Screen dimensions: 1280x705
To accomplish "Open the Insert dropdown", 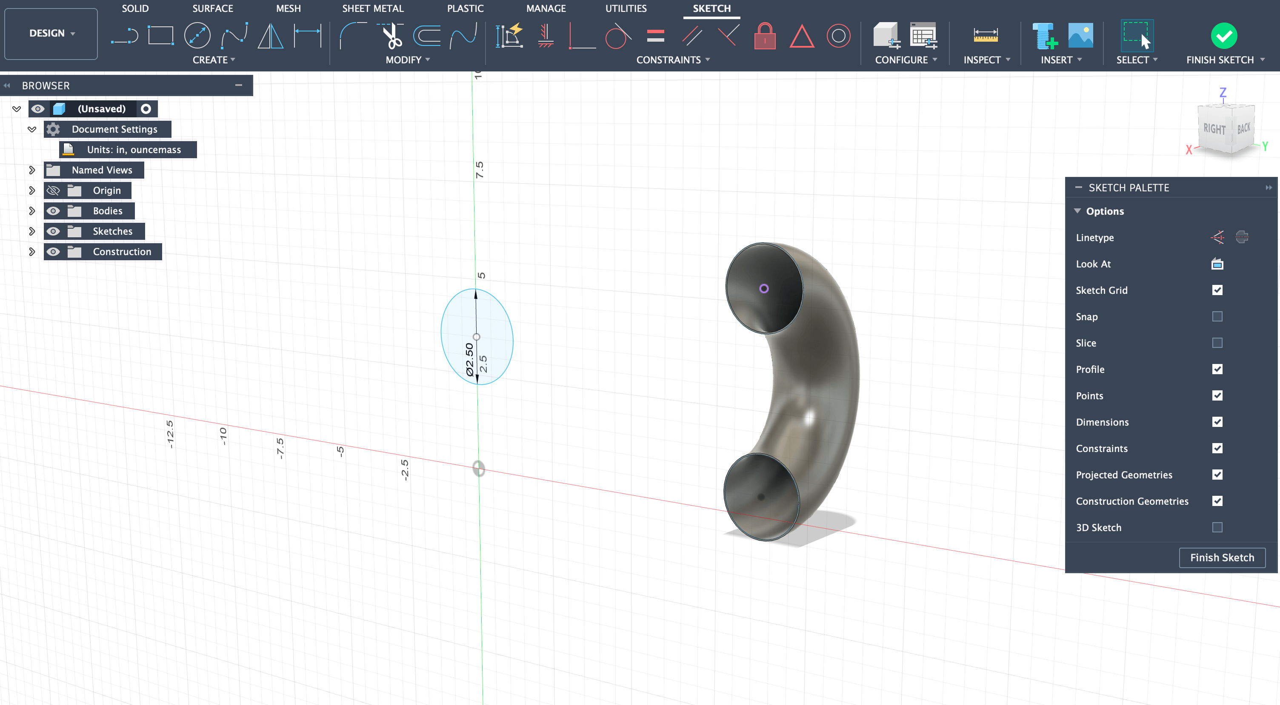I will tap(1061, 60).
